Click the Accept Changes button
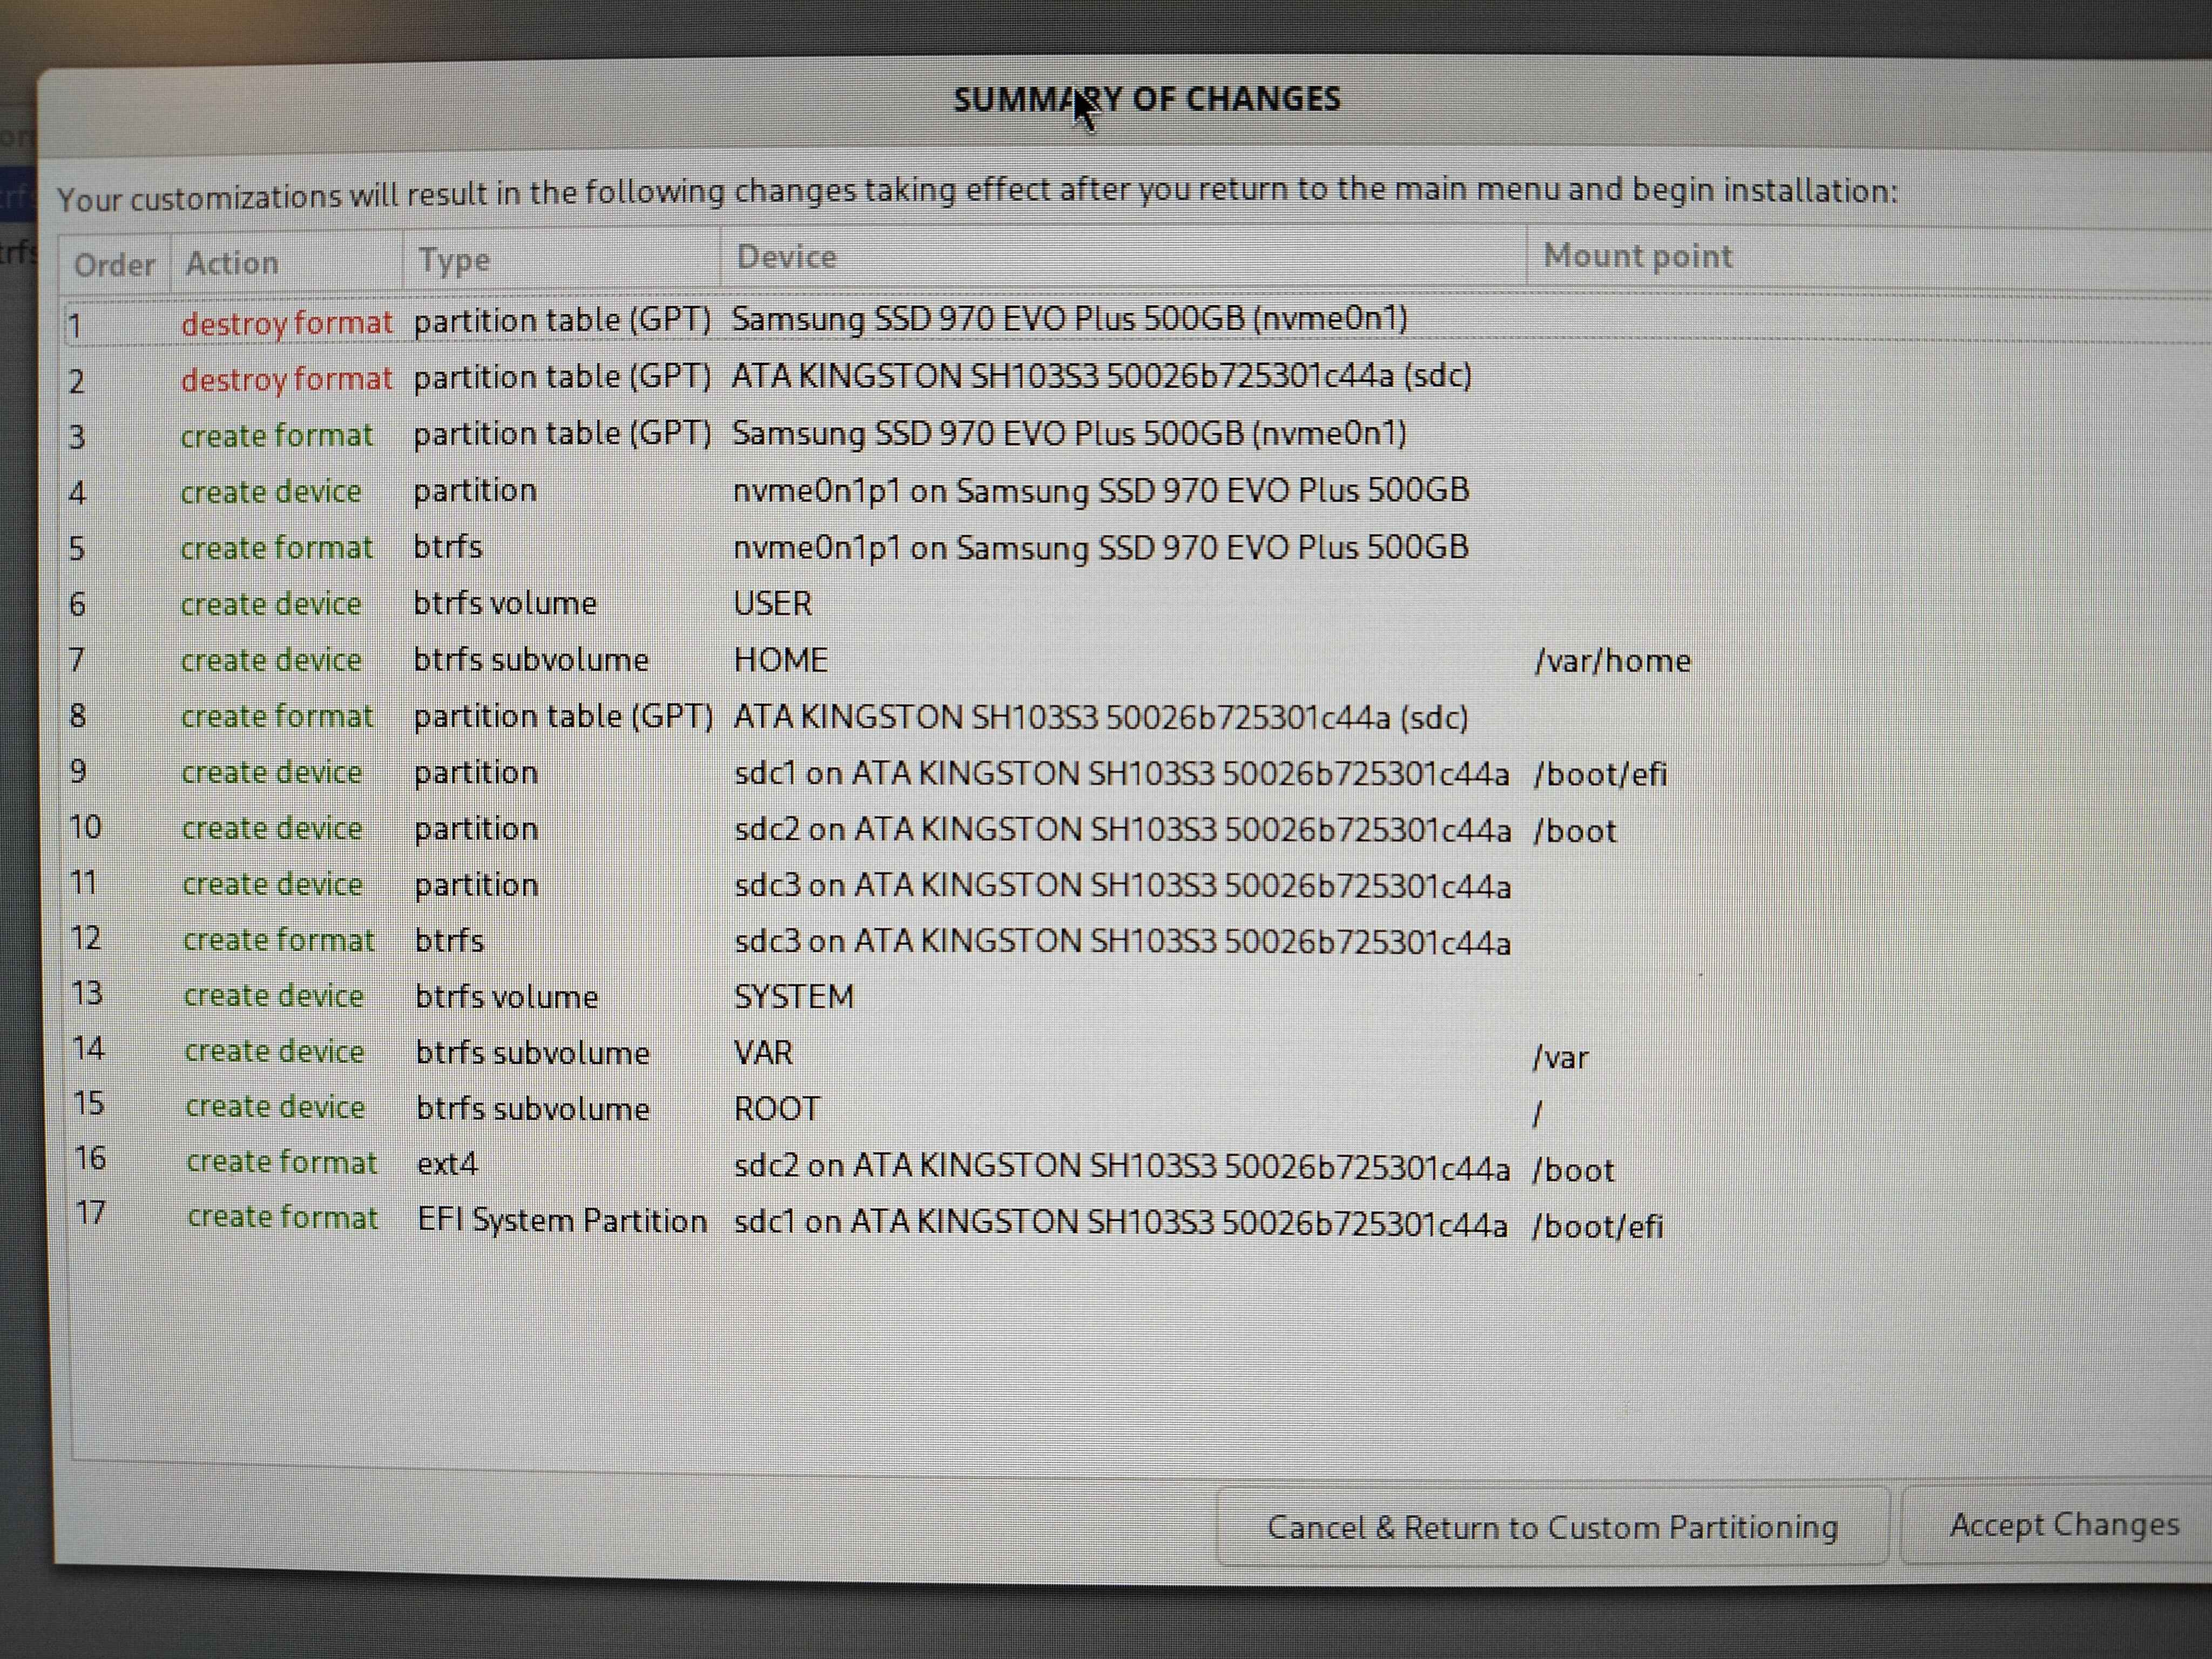This screenshot has width=2212, height=1659. tap(2063, 1525)
